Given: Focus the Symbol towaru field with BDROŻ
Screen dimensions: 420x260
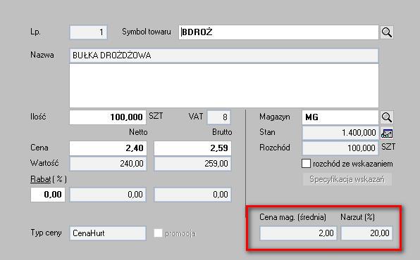Looking at the screenshot, I should coord(278,32).
